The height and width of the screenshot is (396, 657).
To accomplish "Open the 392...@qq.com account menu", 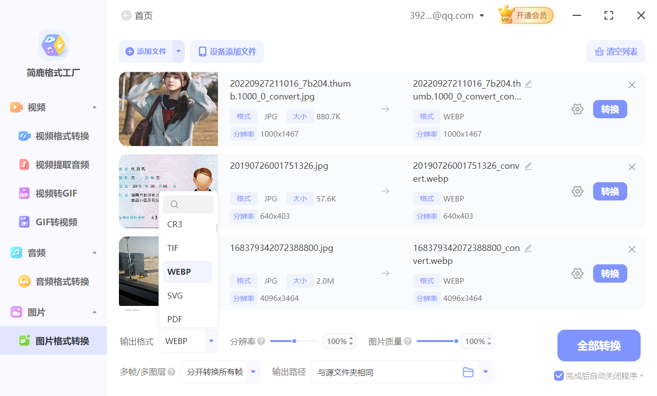I will click(446, 15).
